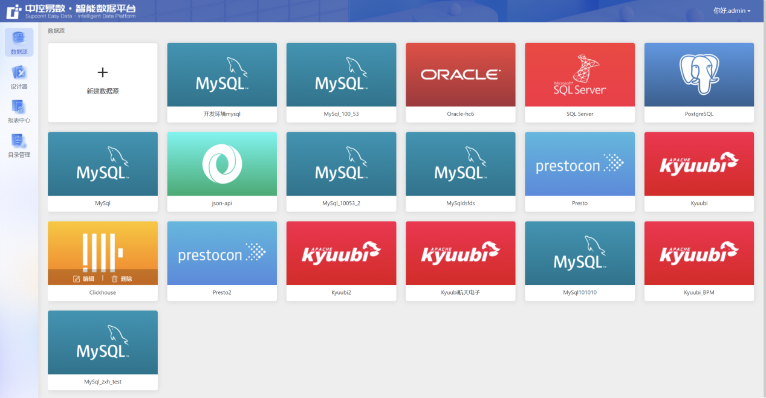This screenshot has width=766, height=398.
Task: Open the MySql_10053_2 data source
Action: click(x=341, y=172)
